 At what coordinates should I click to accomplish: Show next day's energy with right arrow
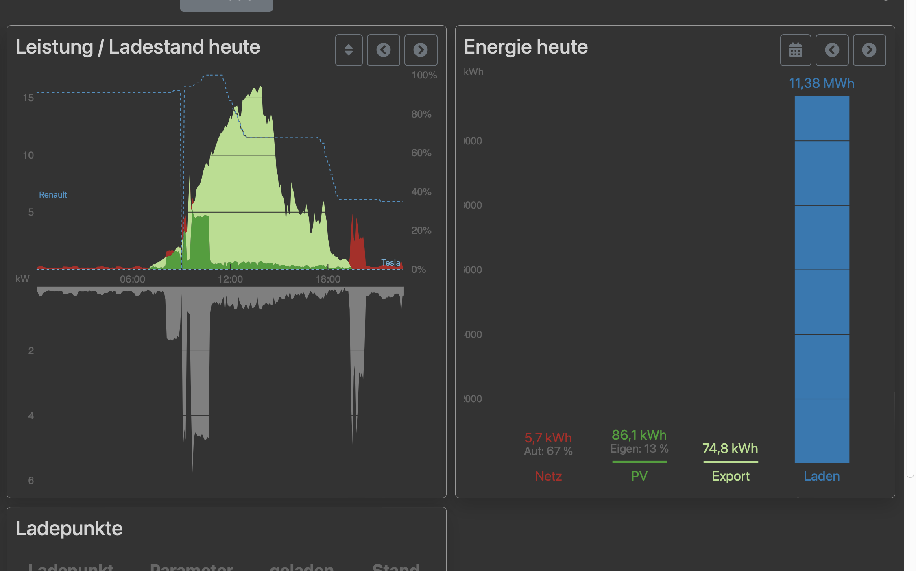[869, 50]
